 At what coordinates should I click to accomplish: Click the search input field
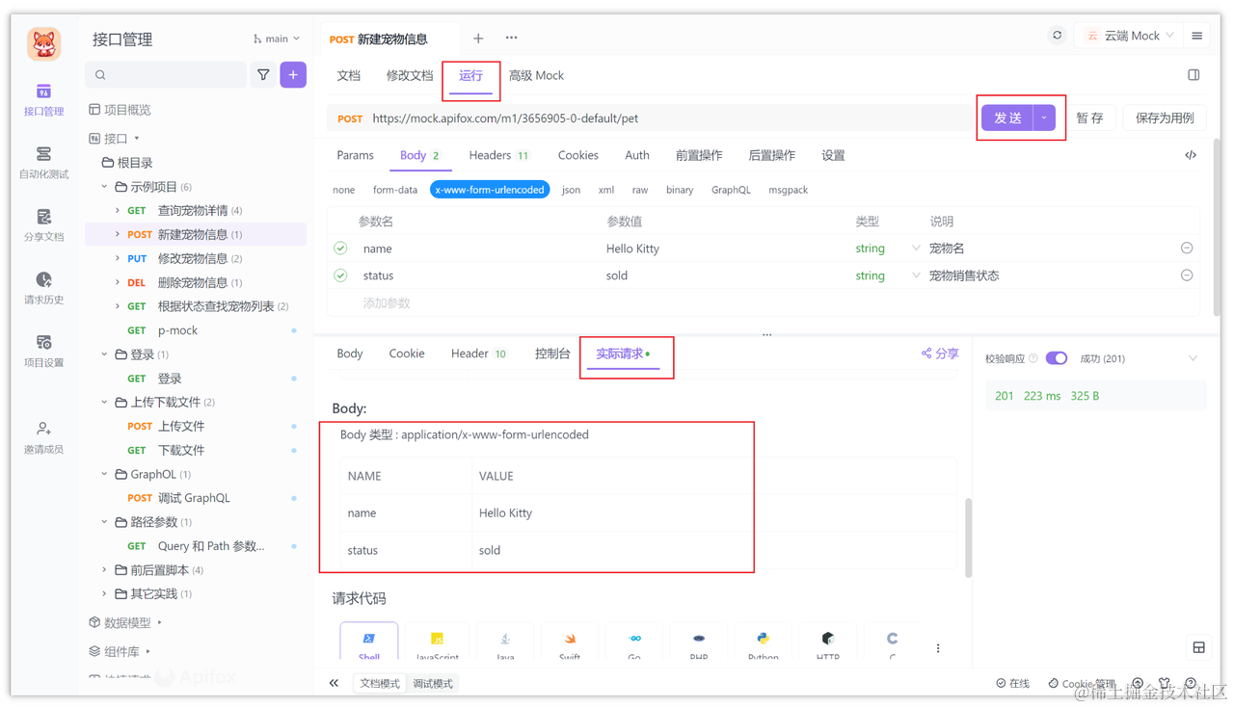[x=165, y=75]
